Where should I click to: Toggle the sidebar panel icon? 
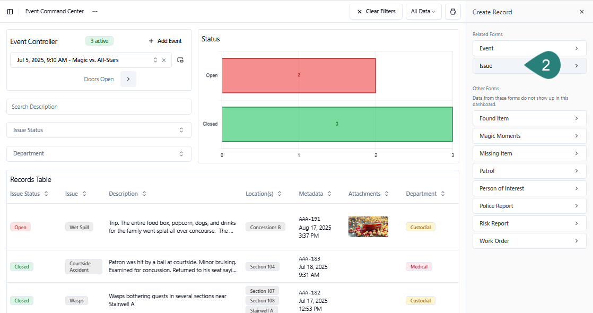pos(10,12)
